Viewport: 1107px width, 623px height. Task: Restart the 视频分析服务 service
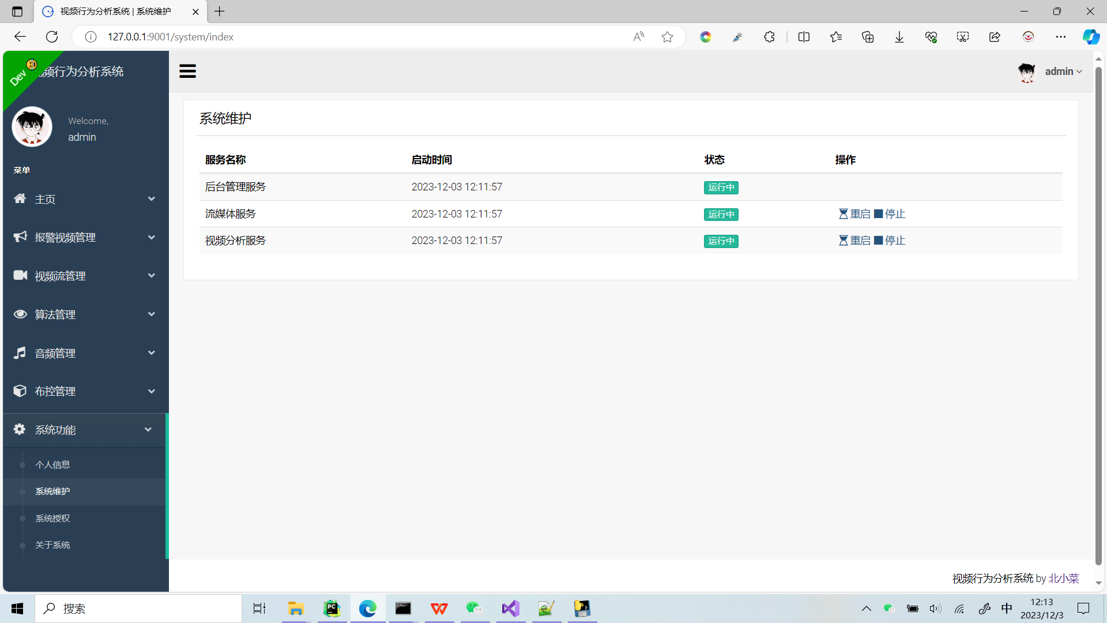(x=854, y=241)
